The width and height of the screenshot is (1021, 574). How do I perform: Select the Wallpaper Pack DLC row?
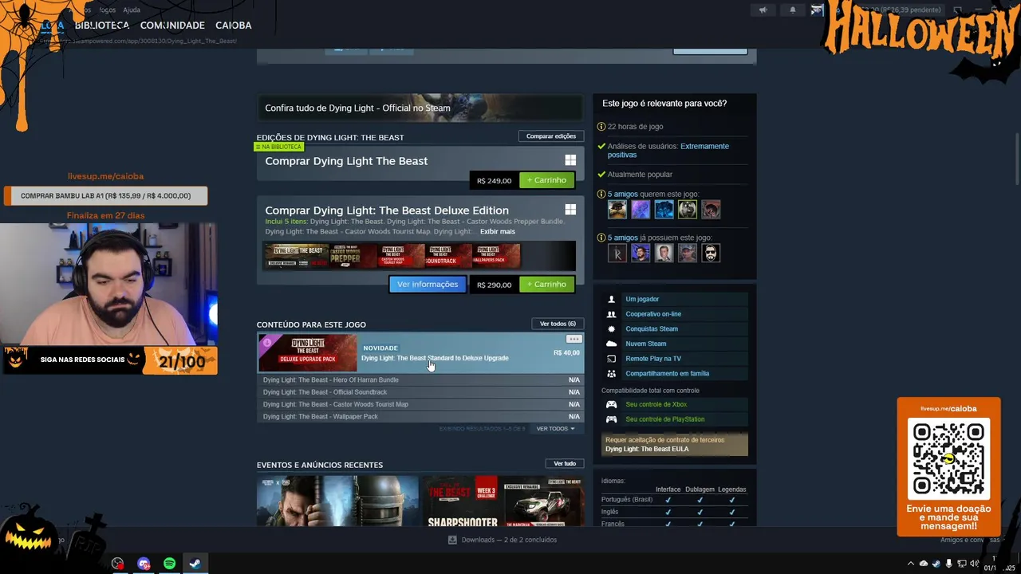click(420, 417)
